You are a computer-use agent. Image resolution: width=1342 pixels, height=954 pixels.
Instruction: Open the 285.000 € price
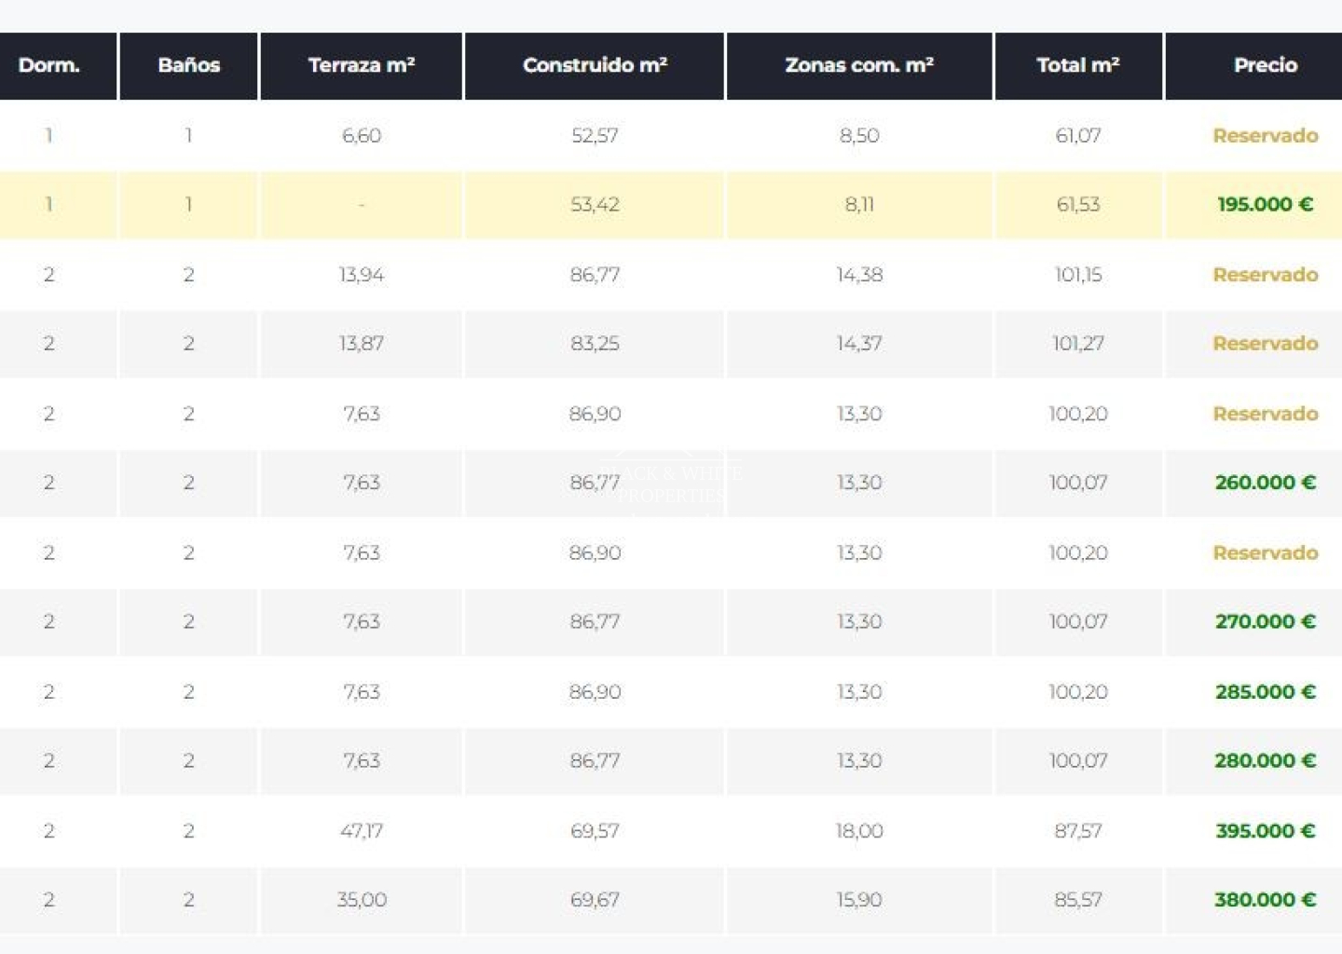[x=1265, y=691]
